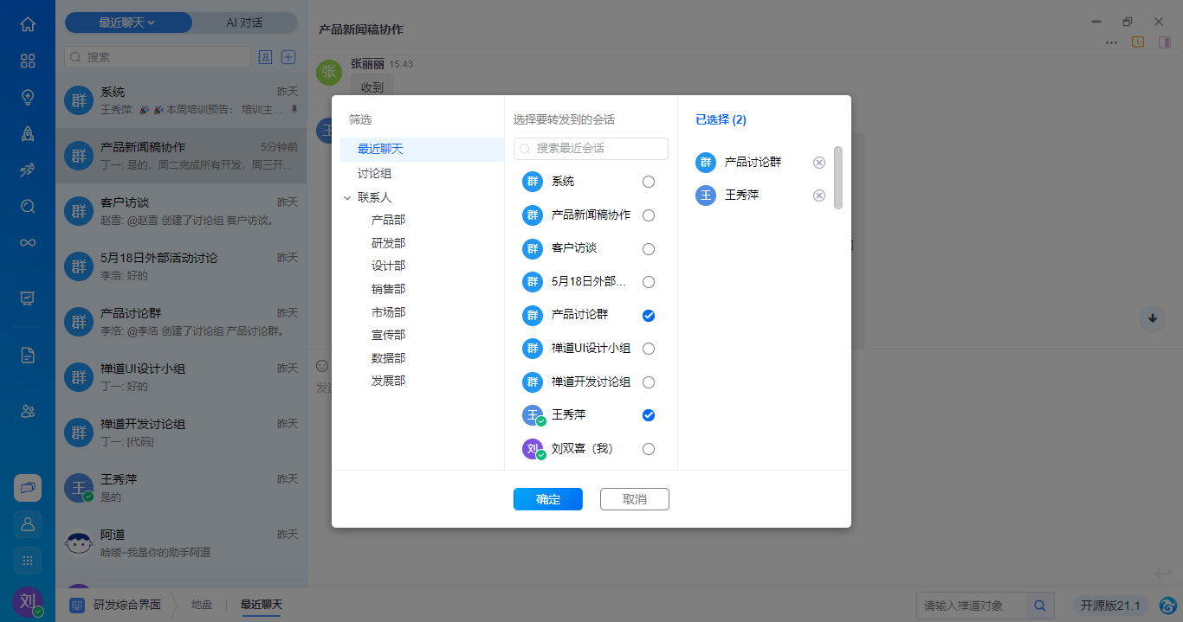Screen dimensions: 1183x622
Task: Click the 开源版21.1 version button
Action: pos(1111,606)
